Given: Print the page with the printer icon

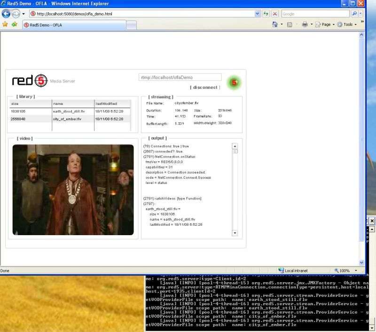Looking at the screenshot, I should point(305,24).
